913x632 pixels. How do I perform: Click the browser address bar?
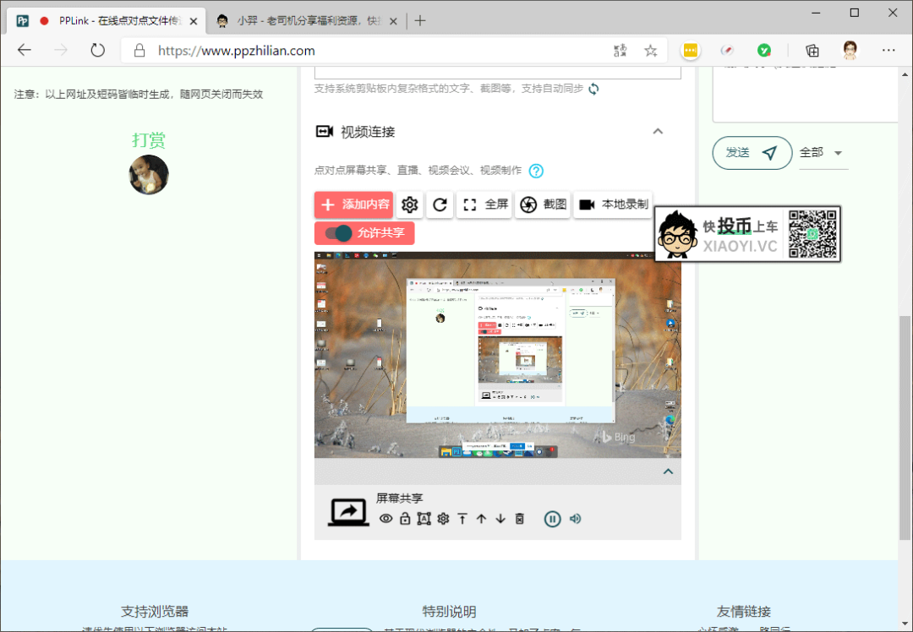point(338,50)
